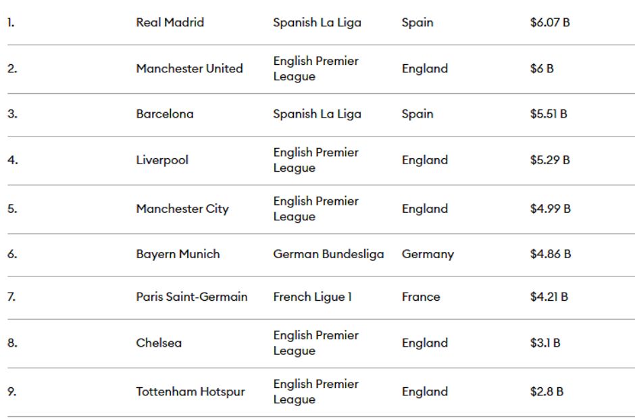Image resolution: width=635 pixels, height=419 pixels.
Task: Open the Paris Saint-Germain entry
Action: click(192, 297)
